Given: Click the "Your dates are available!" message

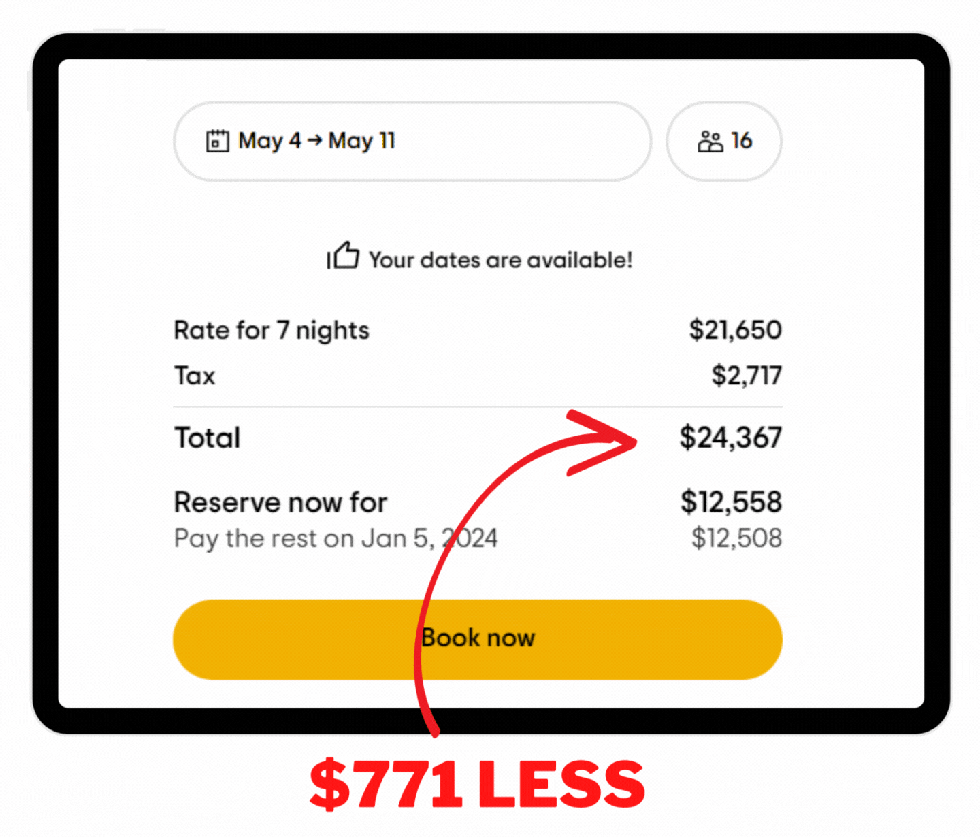Looking at the screenshot, I should [500, 260].
